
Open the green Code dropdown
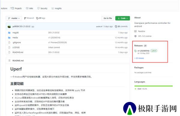tap(123, 18)
